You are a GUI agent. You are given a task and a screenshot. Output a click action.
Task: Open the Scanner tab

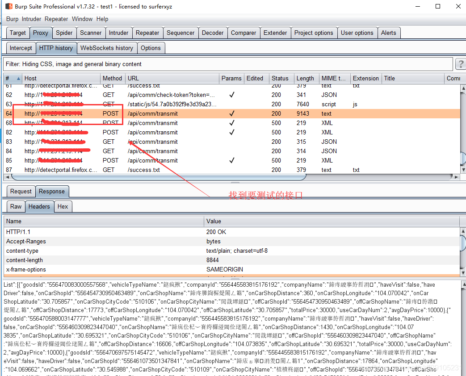coord(91,33)
